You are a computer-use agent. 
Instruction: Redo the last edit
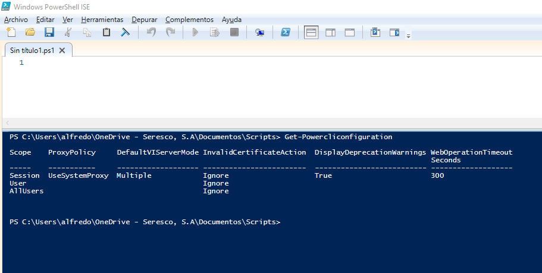(x=170, y=33)
